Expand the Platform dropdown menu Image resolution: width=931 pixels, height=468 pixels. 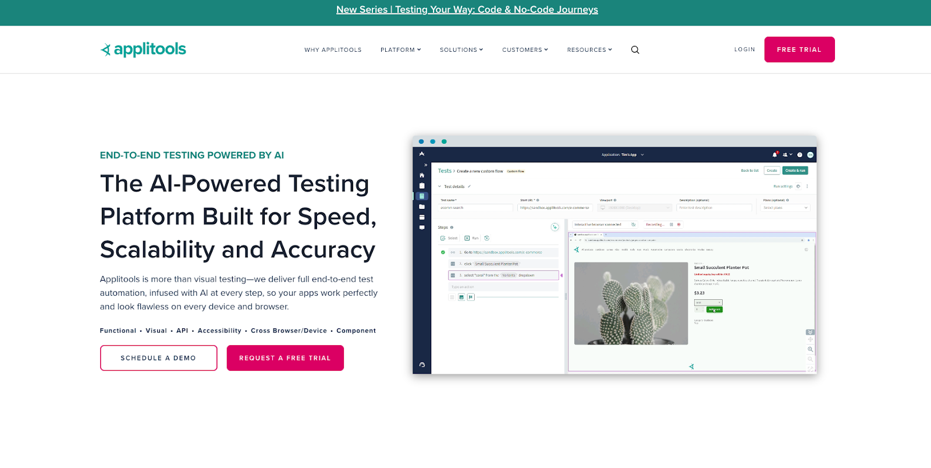click(400, 50)
